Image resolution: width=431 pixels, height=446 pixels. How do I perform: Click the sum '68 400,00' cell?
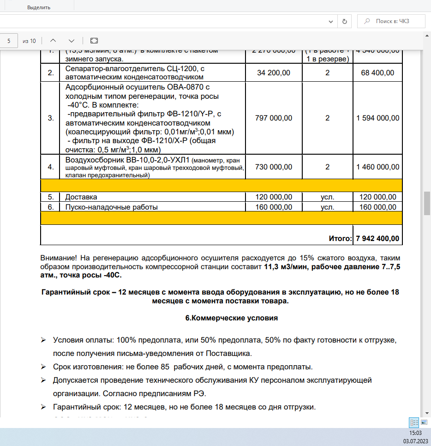[x=377, y=73]
